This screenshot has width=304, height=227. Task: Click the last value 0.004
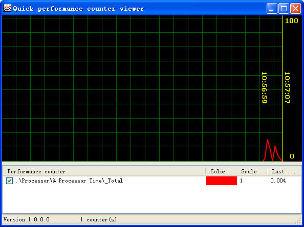point(278,180)
